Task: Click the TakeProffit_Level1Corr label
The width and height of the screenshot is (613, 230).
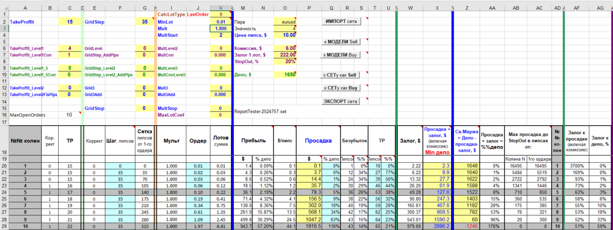Action: [31, 54]
